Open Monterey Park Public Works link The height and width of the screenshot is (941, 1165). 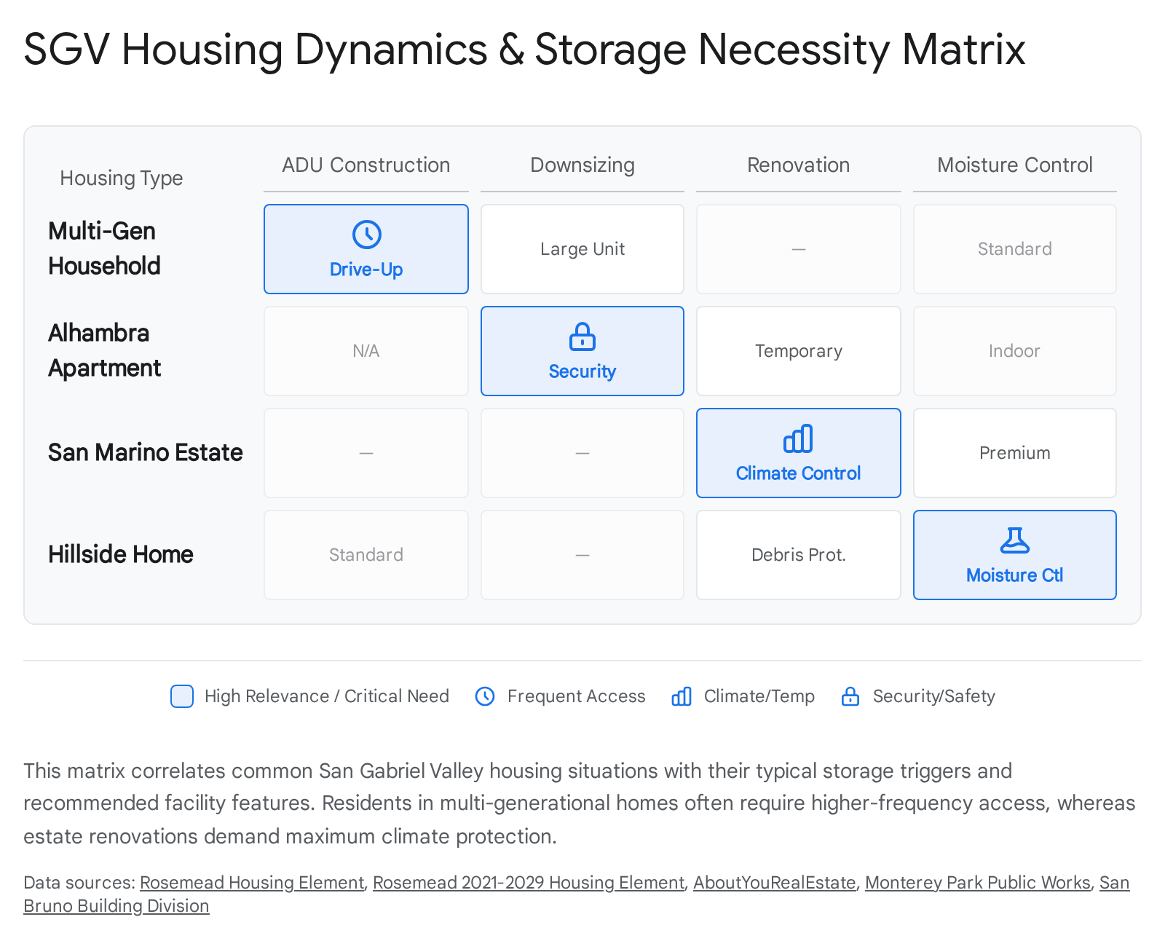[x=977, y=882]
